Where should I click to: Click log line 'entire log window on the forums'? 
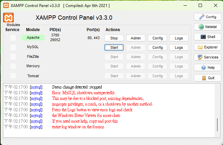(78, 127)
